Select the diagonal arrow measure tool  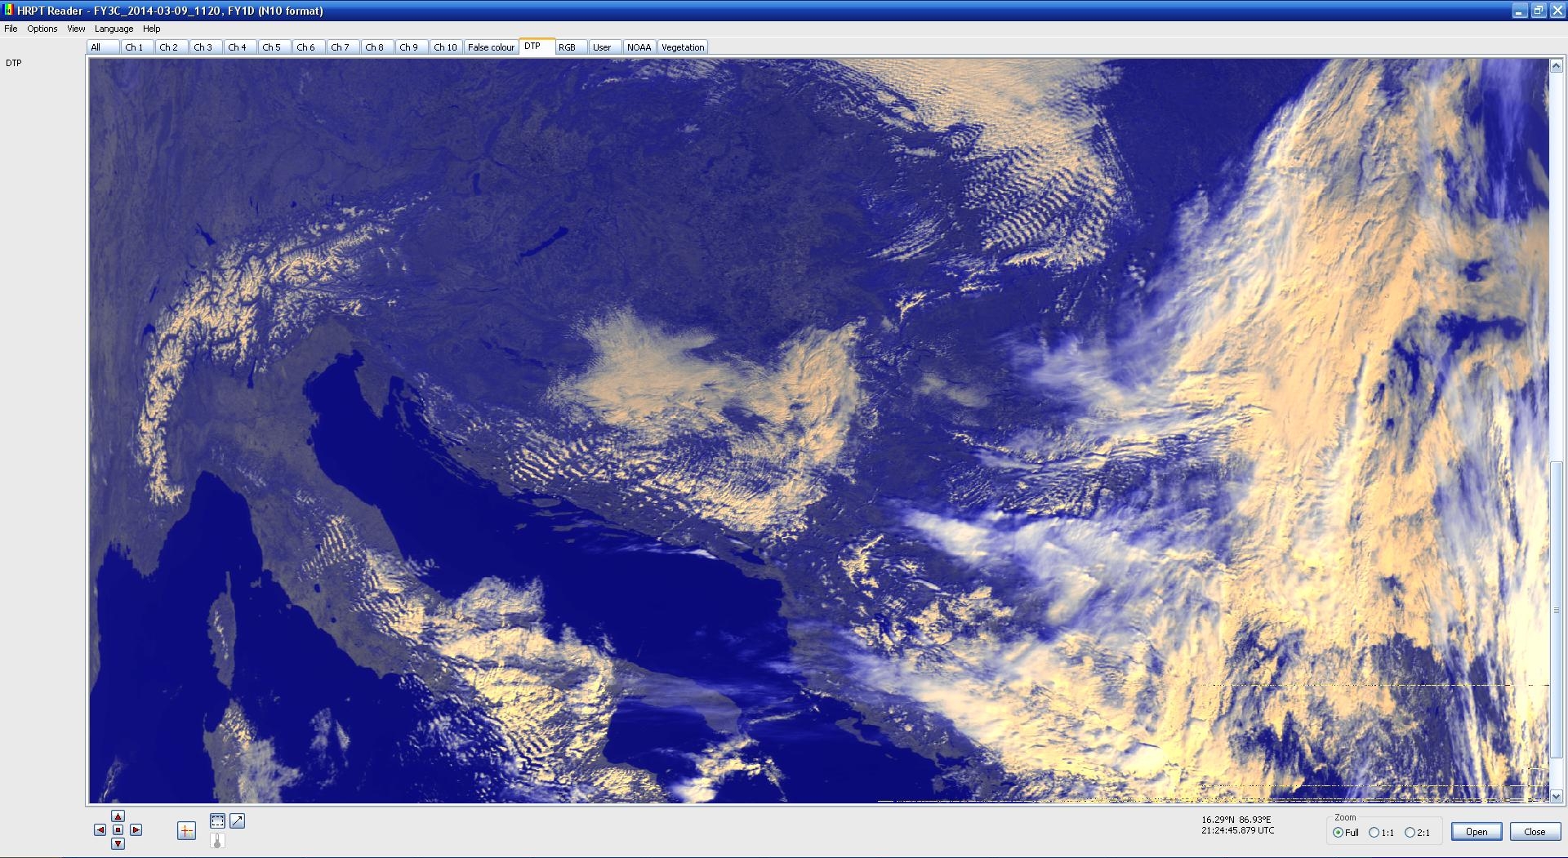tap(237, 821)
